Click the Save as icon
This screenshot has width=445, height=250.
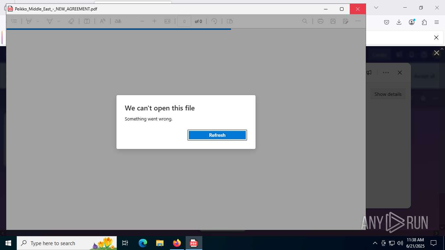346,21
